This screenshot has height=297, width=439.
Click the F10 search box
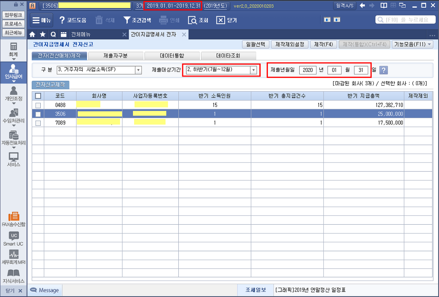[x=406, y=20]
